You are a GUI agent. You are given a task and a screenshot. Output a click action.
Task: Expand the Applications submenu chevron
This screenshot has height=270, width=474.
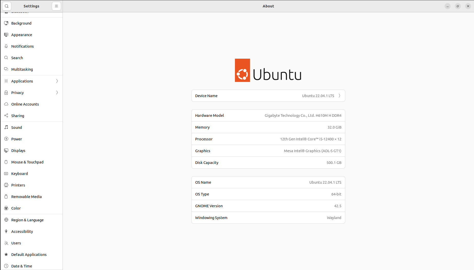[x=57, y=81]
